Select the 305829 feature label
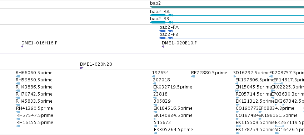 click(x=162, y=101)
